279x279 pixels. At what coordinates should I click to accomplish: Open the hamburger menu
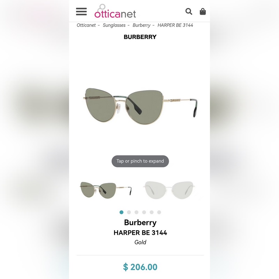pos(81,12)
